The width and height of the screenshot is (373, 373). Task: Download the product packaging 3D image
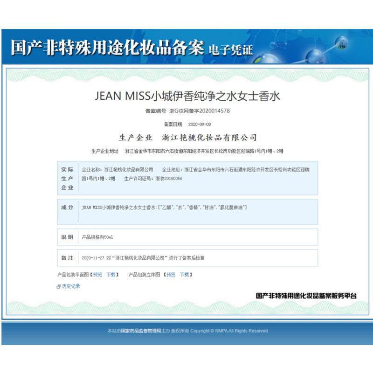tap(184, 275)
